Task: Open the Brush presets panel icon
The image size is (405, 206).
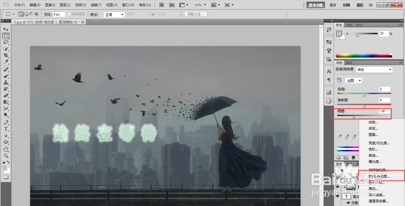Action: click(329, 42)
